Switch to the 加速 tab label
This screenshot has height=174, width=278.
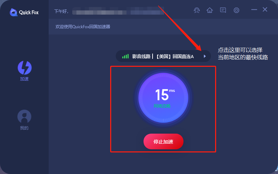24,79
